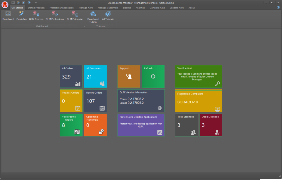282x180 pixels.
Task: Open the Validate Keys tab
Action: [x=177, y=8]
